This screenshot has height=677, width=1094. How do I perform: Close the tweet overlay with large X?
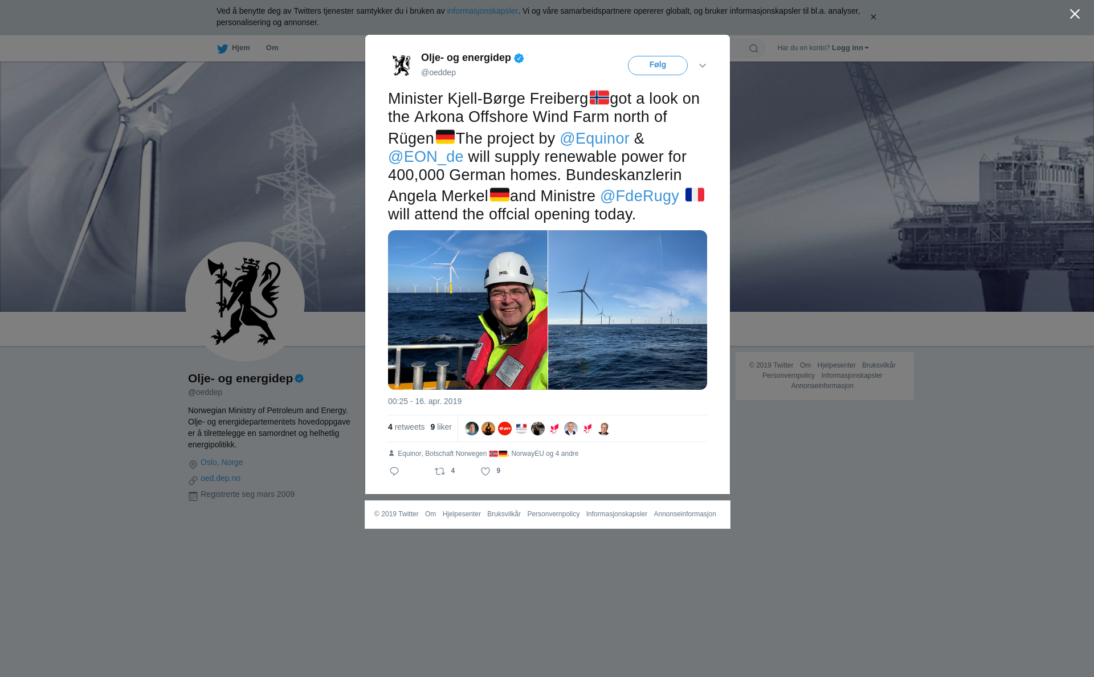(1075, 14)
